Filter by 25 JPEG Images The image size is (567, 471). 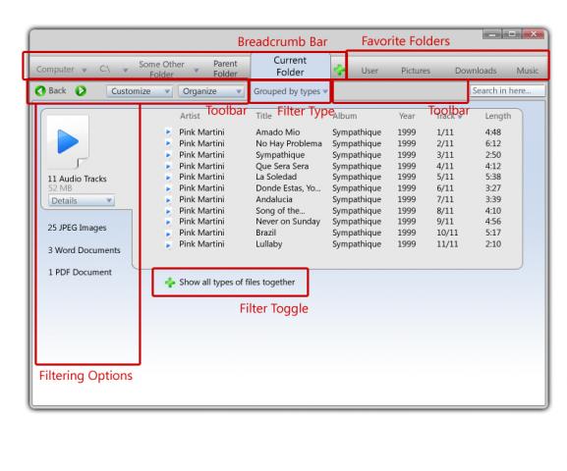pos(77,228)
